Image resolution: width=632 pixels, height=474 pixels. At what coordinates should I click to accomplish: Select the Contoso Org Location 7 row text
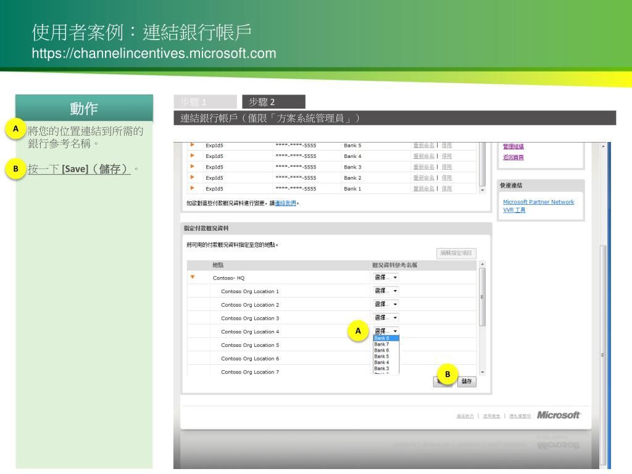click(x=250, y=372)
